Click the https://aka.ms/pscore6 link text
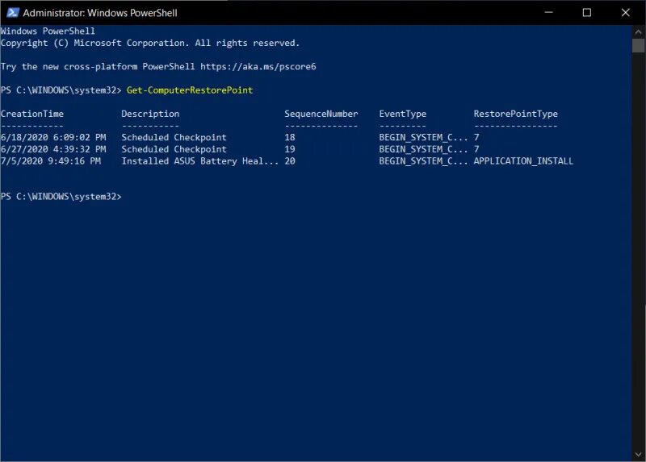Image resolution: width=646 pixels, height=462 pixels. click(258, 67)
